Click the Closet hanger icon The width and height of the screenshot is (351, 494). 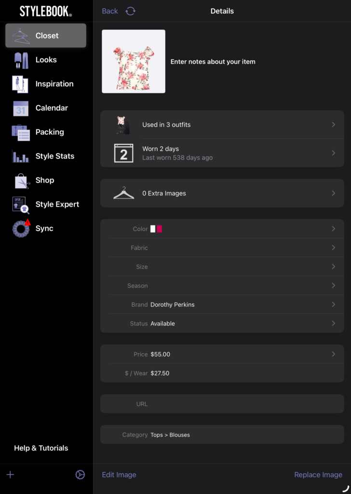(21, 36)
